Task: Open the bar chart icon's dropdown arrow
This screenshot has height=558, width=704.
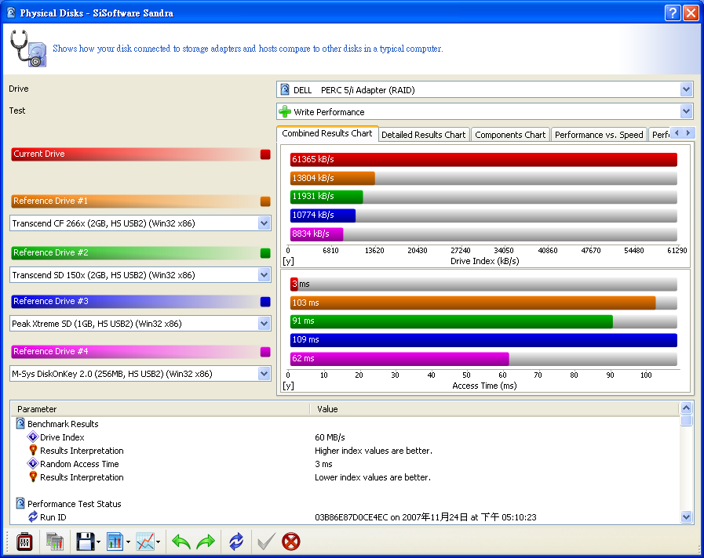Action: pyautogui.click(x=129, y=542)
